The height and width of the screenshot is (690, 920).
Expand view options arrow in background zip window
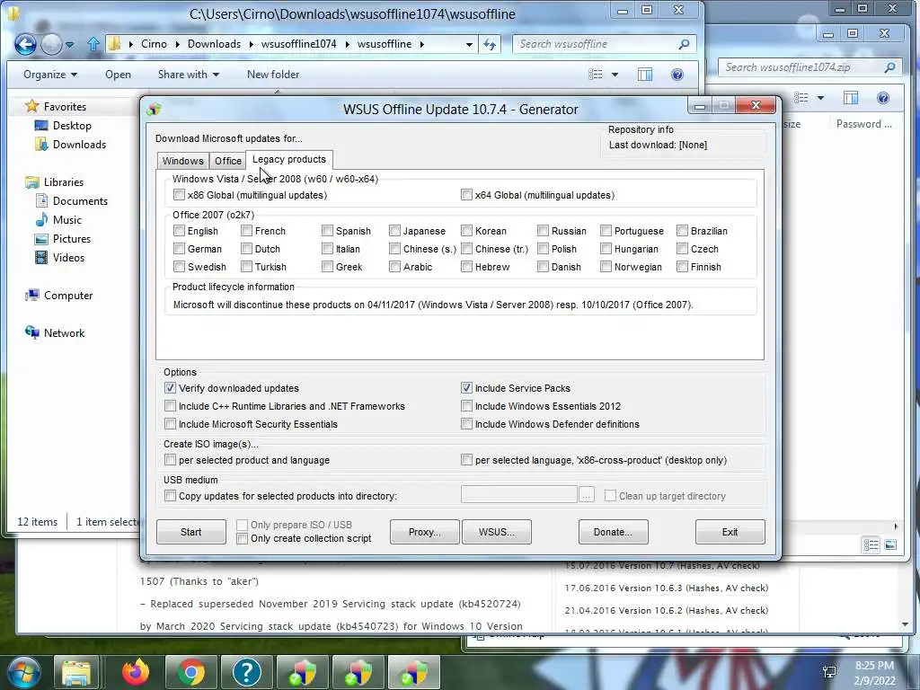[x=820, y=98]
